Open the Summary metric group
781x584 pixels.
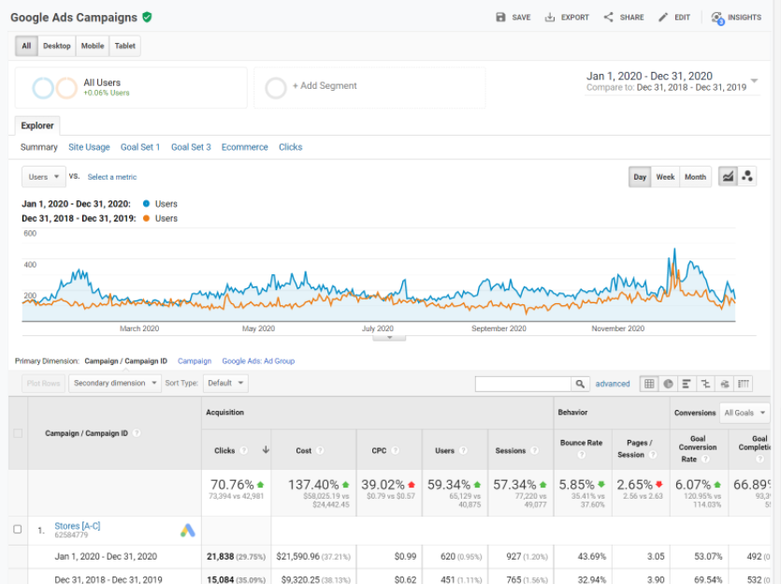pos(39,147)
